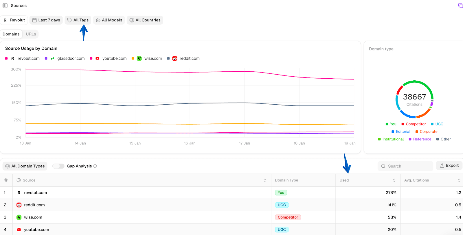The height and width of the screenshot is (235, 463).
Task: Click the 58% used value
Action: [392, 217]
